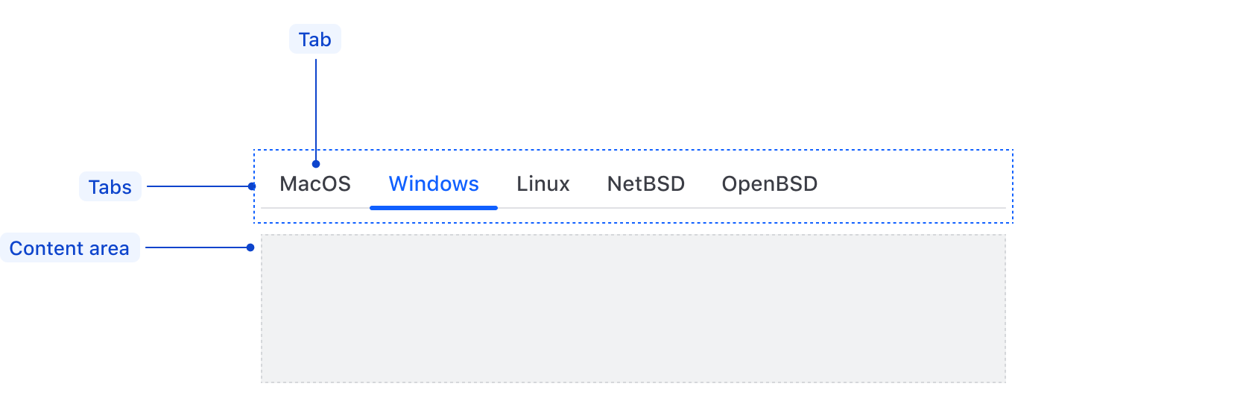Select the Windows tab
This screenshot has width=1246, height=407.
tap(434, 184)
